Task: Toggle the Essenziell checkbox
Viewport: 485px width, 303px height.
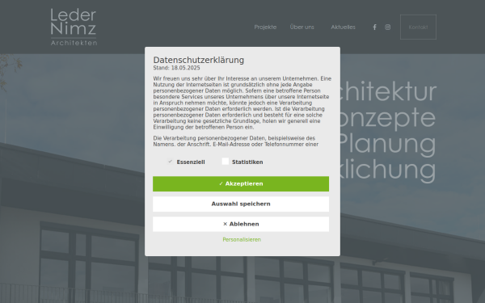Action: click(x=170, y=162)
